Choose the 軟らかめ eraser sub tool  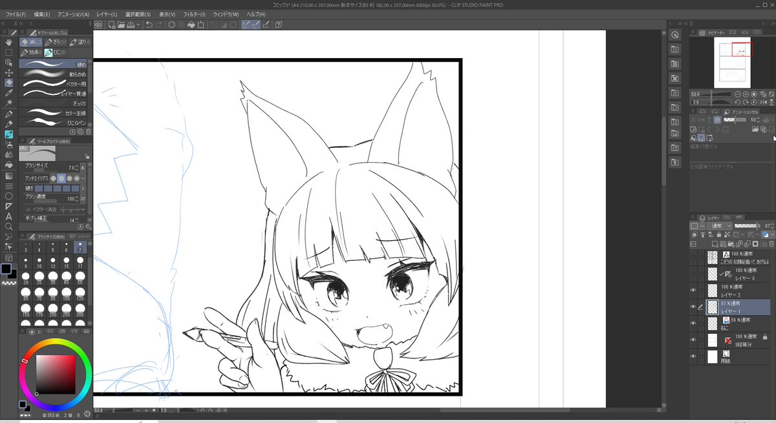pos(53,74)
